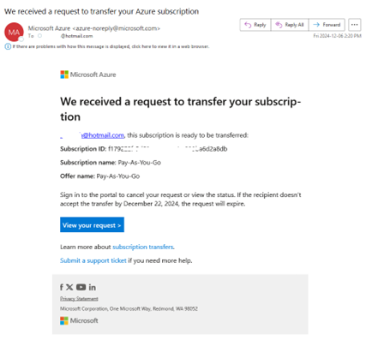Click the Microsoft Azure logo in header
366x346 pixels.
click(88, 75)
